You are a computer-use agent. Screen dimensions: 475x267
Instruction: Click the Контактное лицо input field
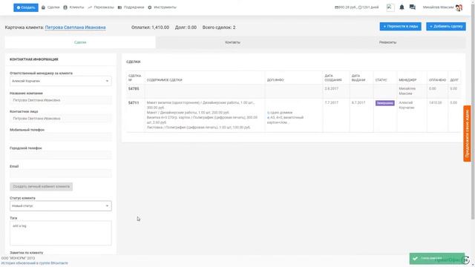click(61, 119)
